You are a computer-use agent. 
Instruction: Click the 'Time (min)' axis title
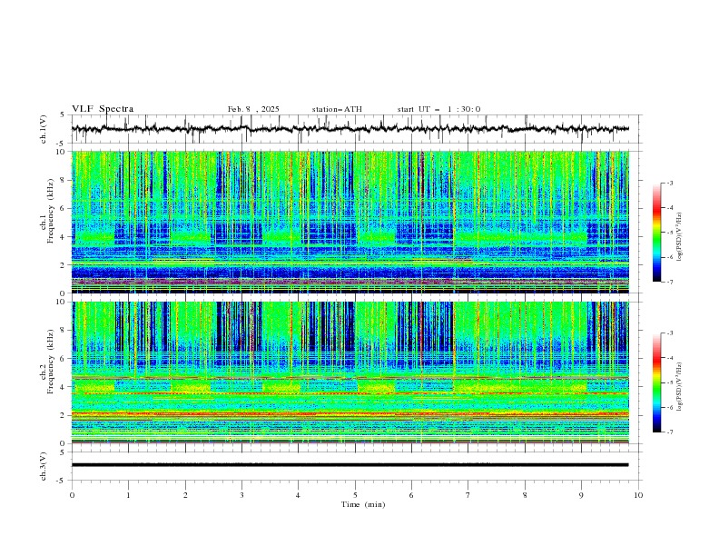pos(363,504)
